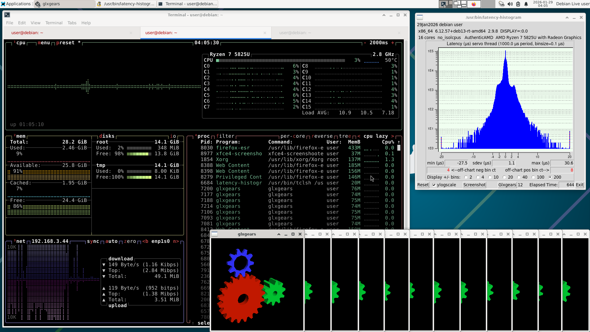The image size is (590, 332).
Task: Click the terminal icon in terminal title bar
Action: (7, 15)
